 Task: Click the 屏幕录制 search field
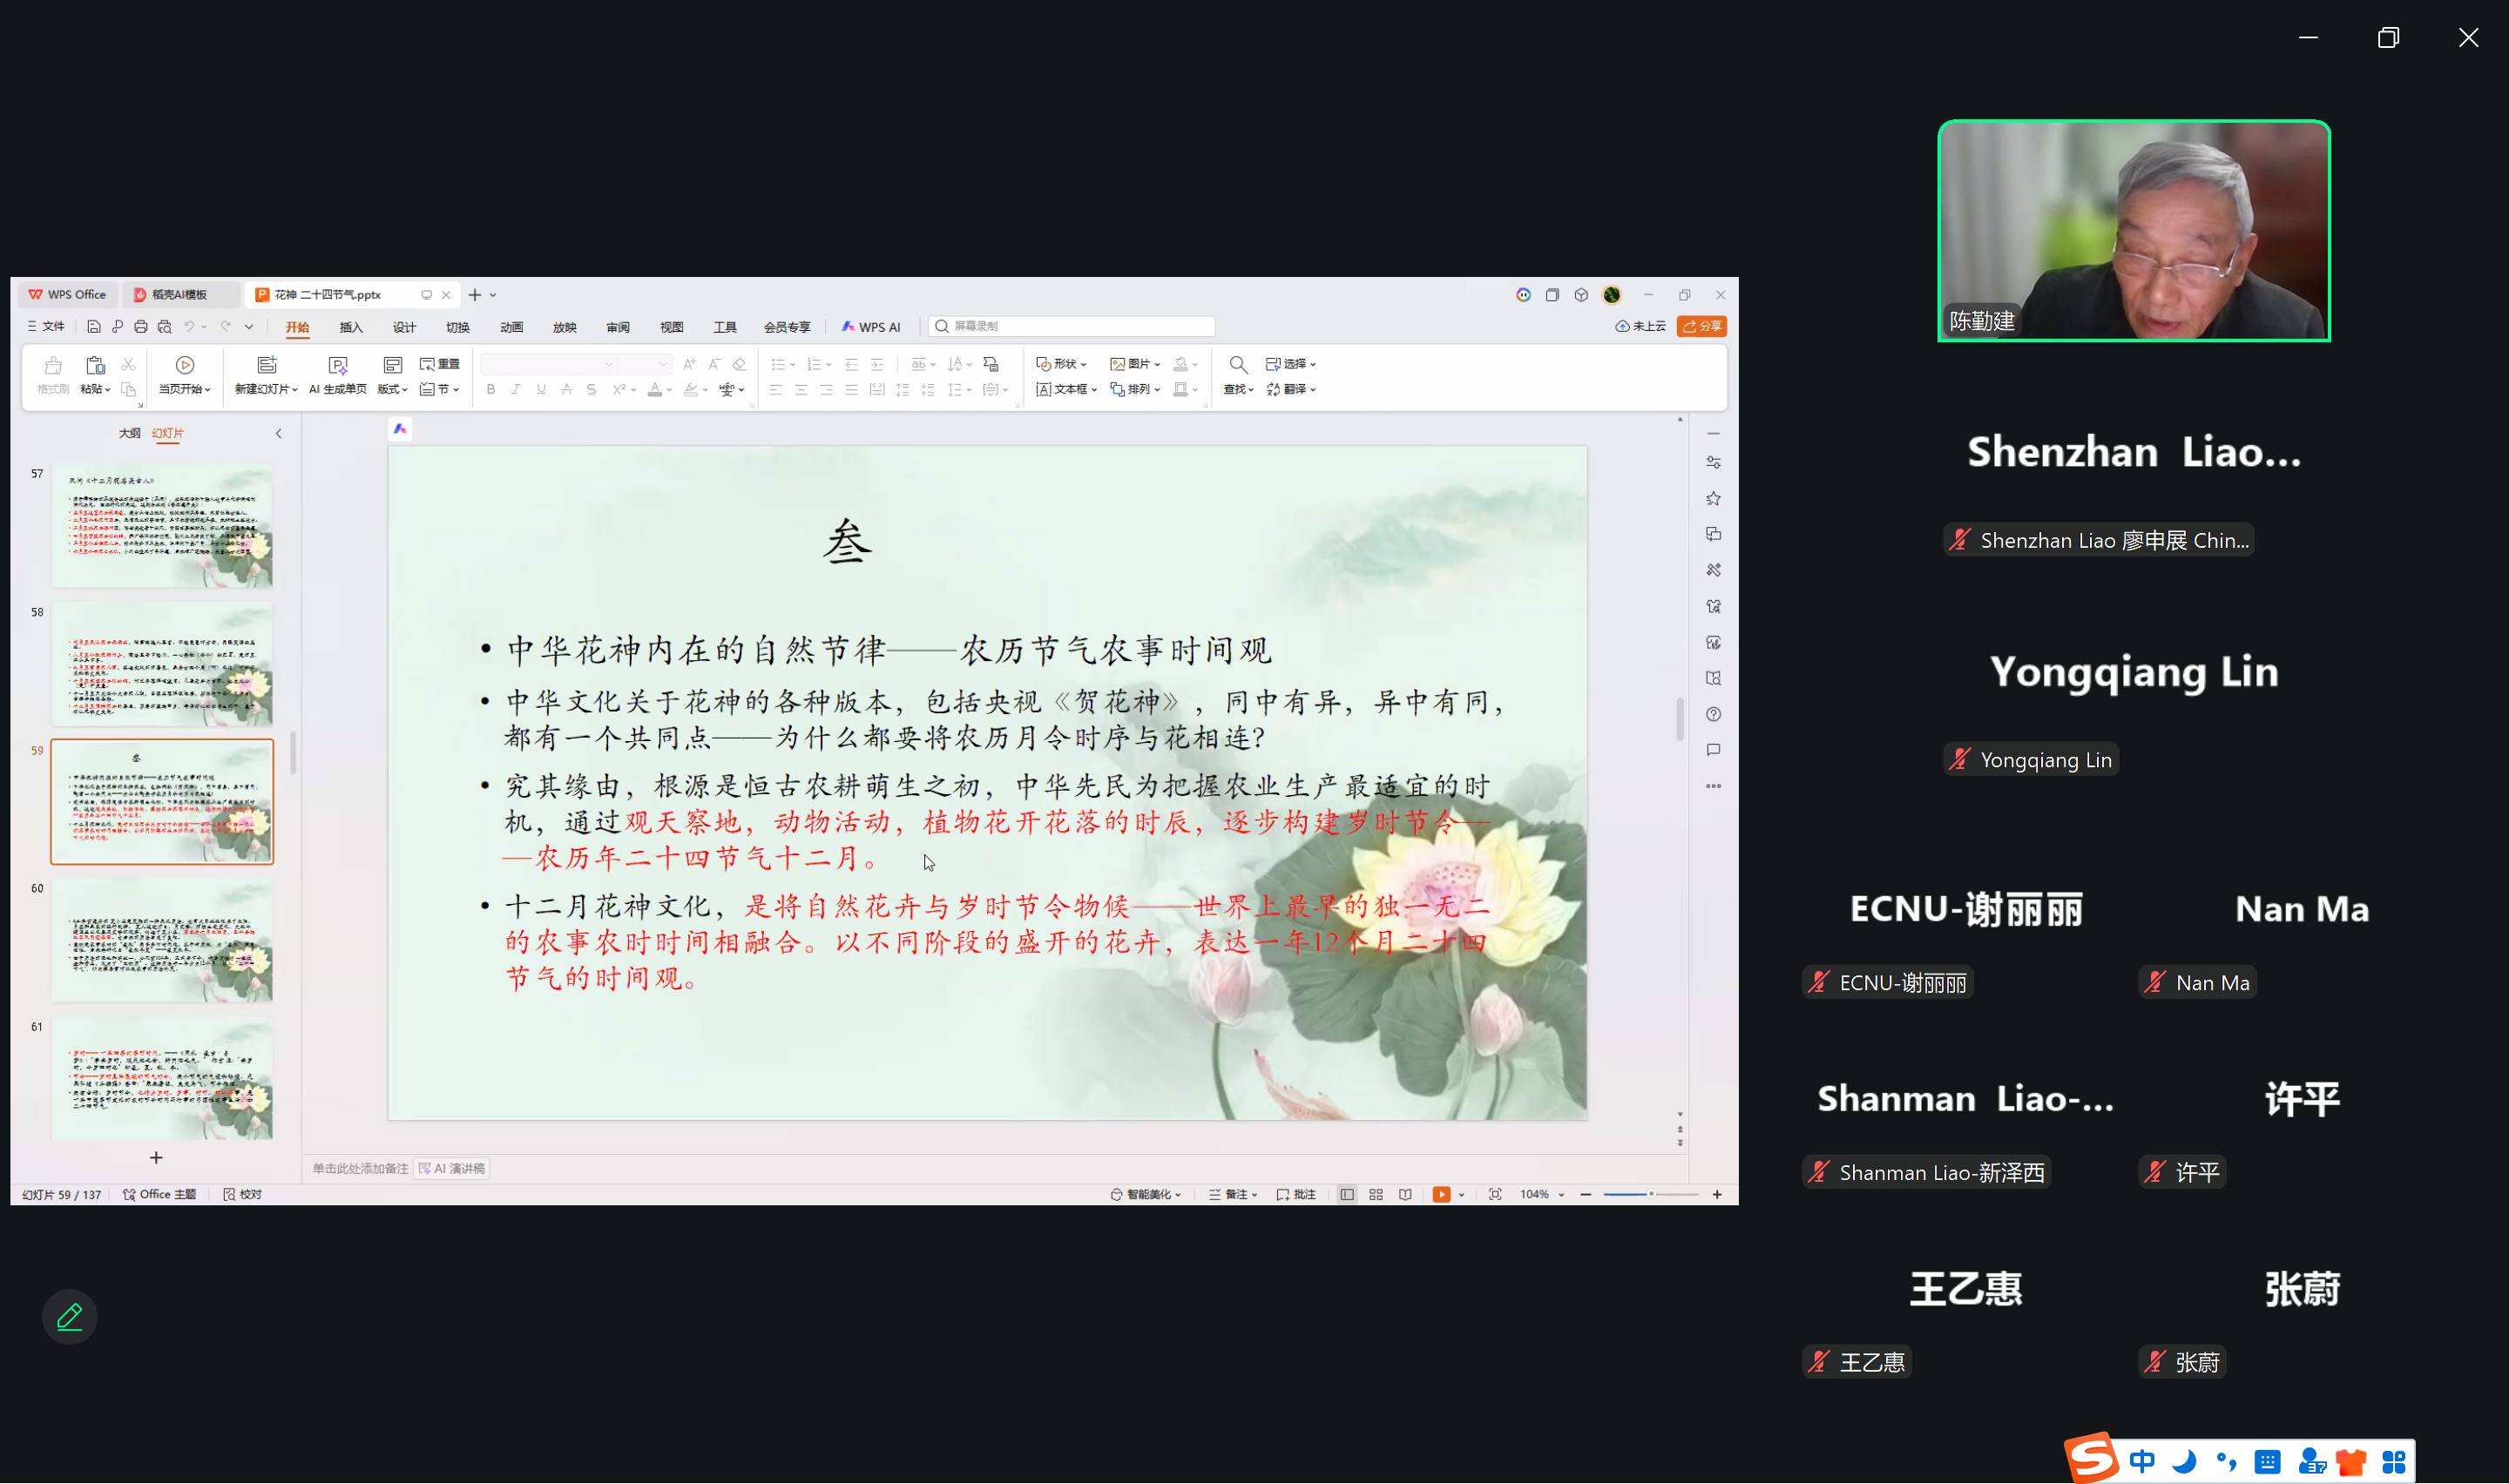point(1071,326)
